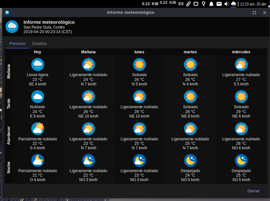The height and width of the screenshot is (201, 270).
Task: Open the mail notifier in the panel
Action: [219, 4]
